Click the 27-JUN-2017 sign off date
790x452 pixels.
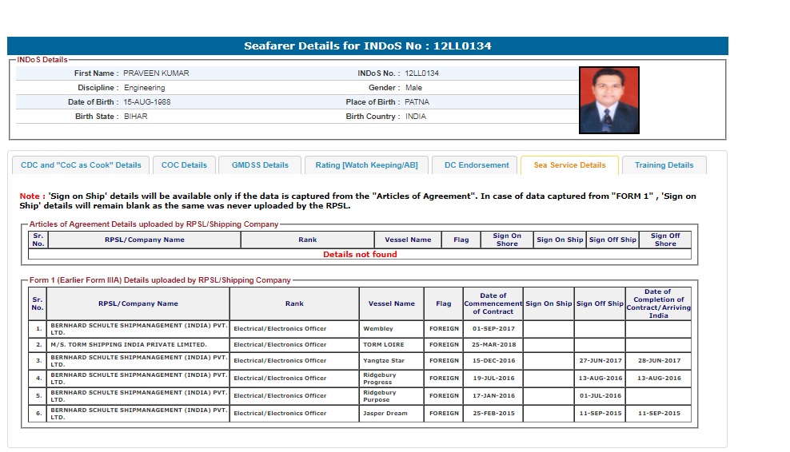599,361
